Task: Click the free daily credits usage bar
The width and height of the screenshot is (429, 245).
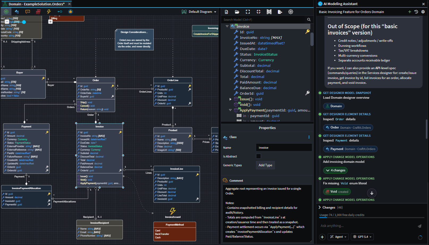Action: pyautogui.click(x=372, y=218)
